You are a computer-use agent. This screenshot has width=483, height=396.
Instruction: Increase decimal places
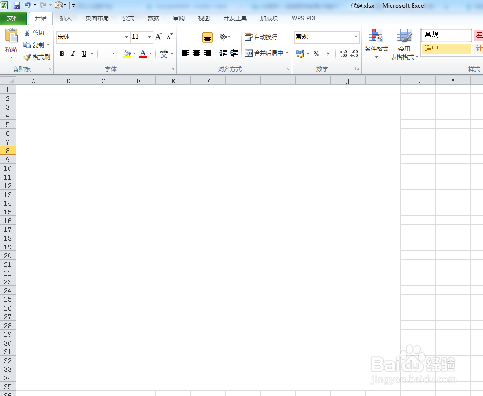pos(344,54)
